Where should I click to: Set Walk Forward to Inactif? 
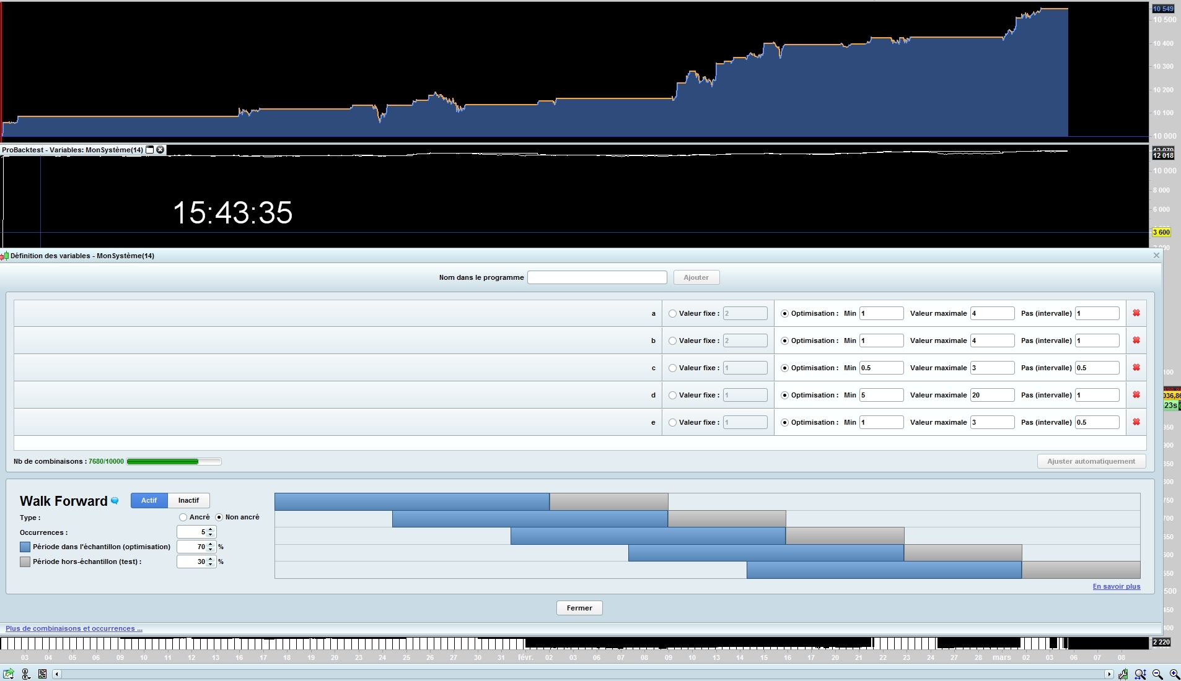tap(189, 500)
